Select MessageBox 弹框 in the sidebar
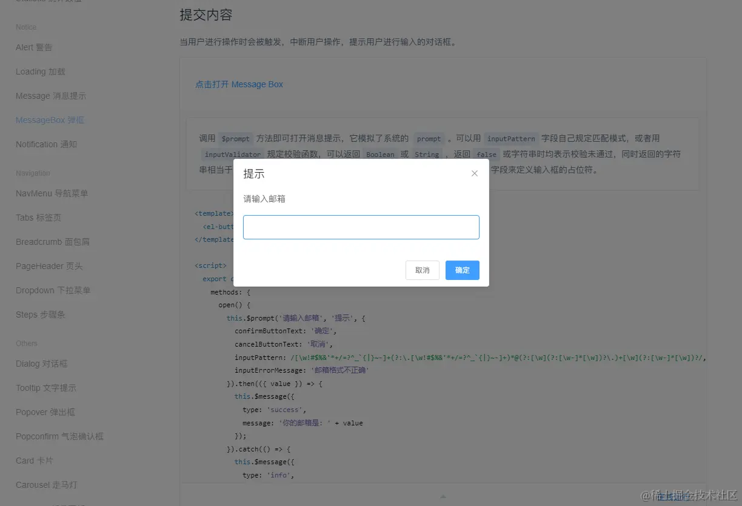Image resolution: width=742 pixels, height=506 pixels. point(50,120)
